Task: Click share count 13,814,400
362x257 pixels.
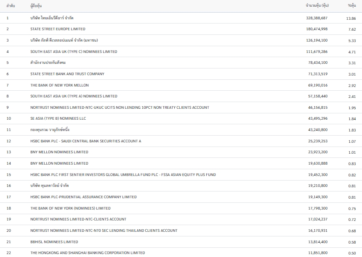Action: click(x=318, y=242)
